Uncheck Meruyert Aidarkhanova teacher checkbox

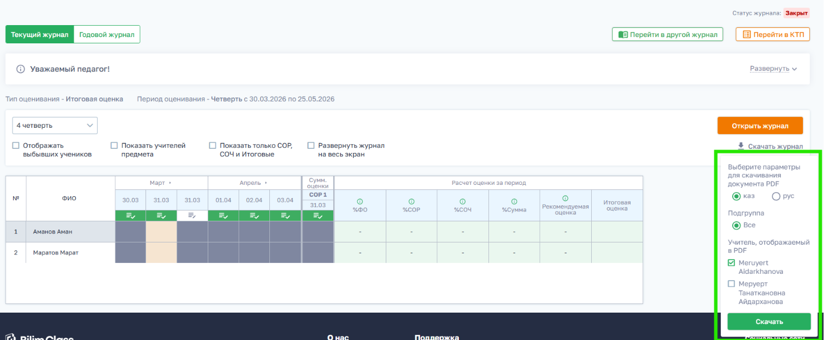point(732,263)
